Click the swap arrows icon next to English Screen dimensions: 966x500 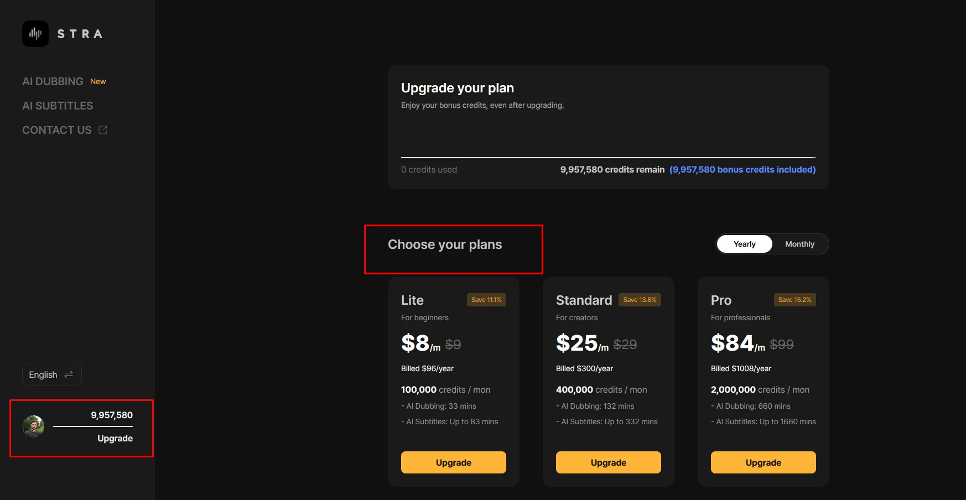[x=69, y=374]
